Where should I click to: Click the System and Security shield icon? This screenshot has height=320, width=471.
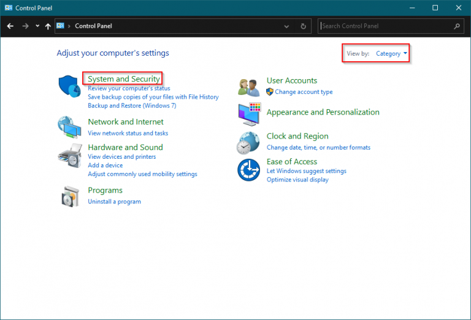tap(69, 86)
